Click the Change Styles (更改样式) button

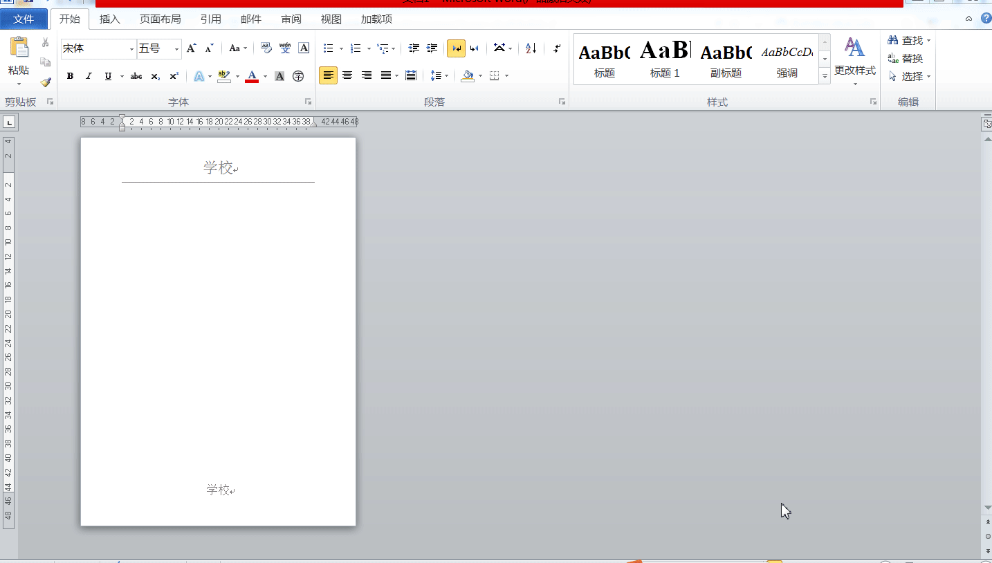click(x=855, y=61)
